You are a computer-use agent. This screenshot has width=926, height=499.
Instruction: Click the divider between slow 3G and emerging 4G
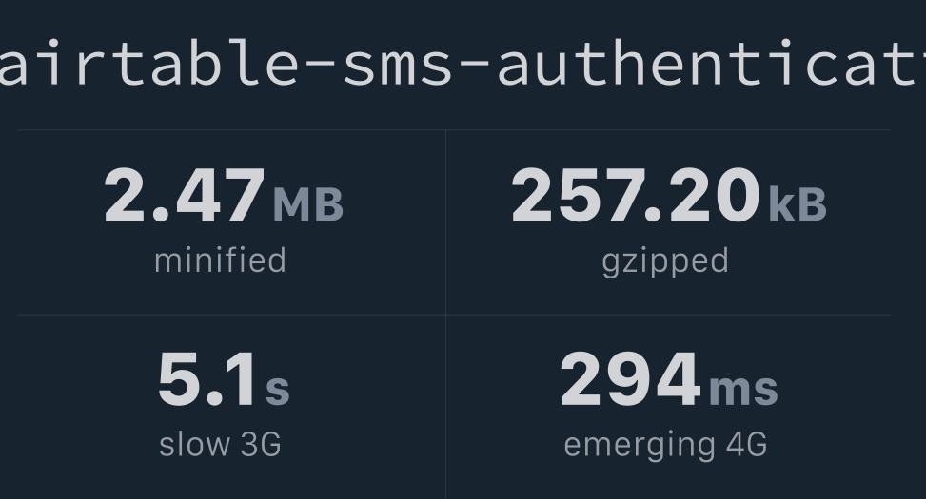[x=445, y=406]
